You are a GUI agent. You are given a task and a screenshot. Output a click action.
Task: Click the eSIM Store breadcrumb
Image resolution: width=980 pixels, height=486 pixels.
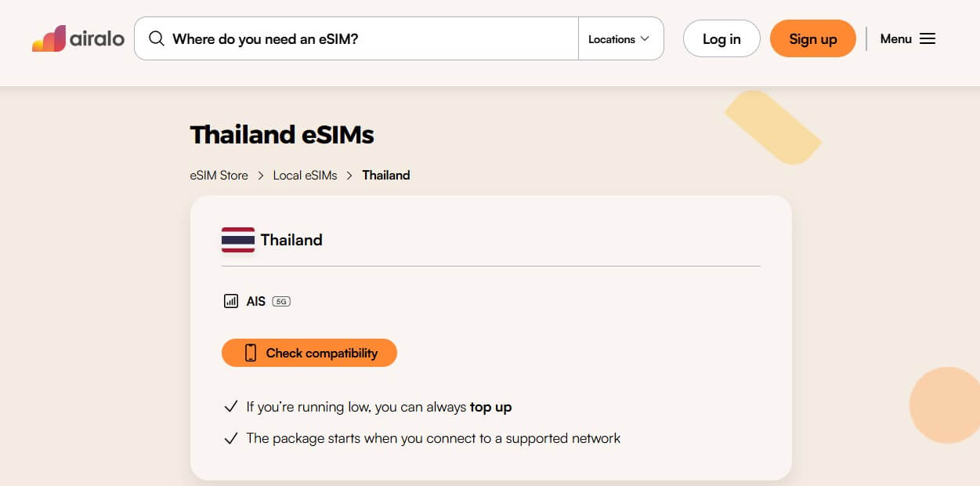(219, 175)
